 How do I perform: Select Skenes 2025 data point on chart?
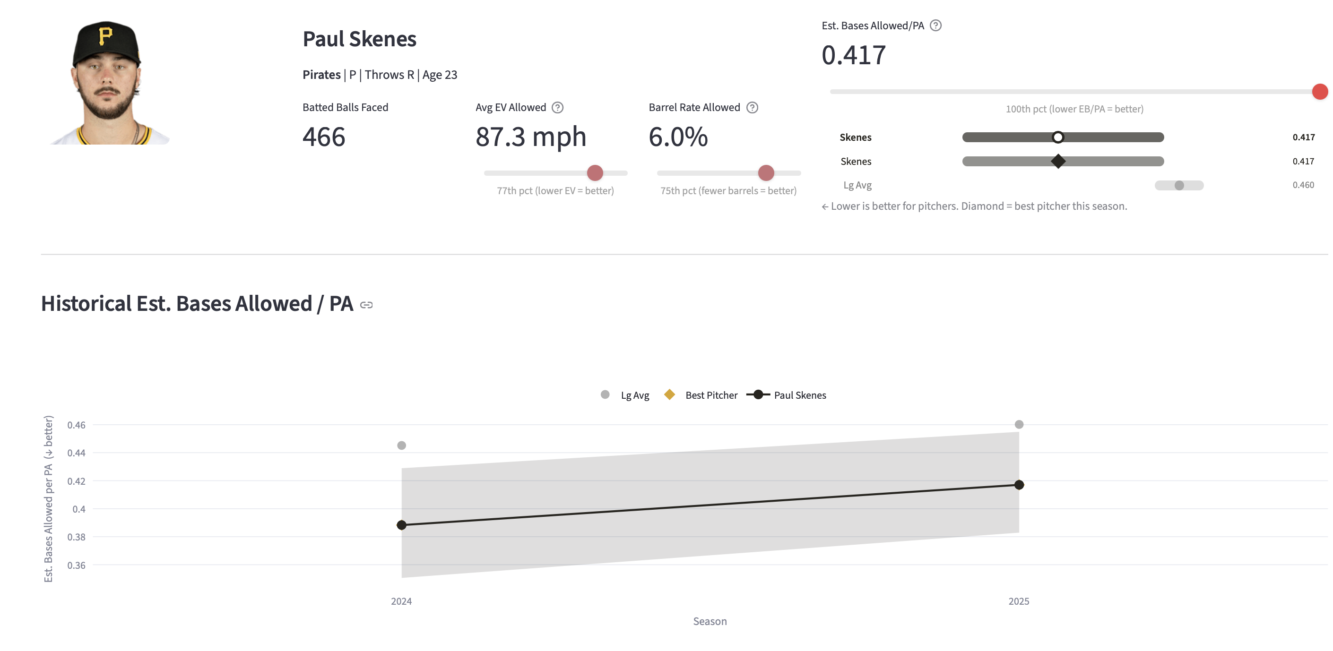click(x=1019, y=485)
